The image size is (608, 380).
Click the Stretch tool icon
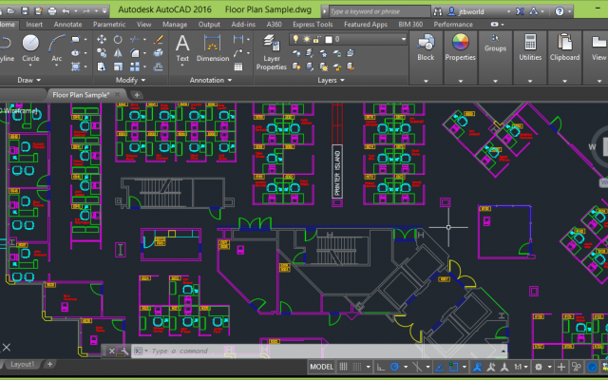point(102,66)
